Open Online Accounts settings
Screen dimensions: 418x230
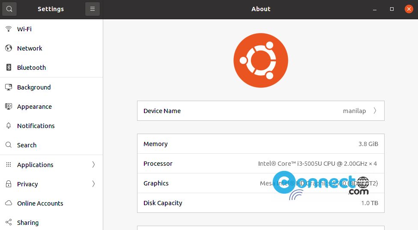coord(51,203)
